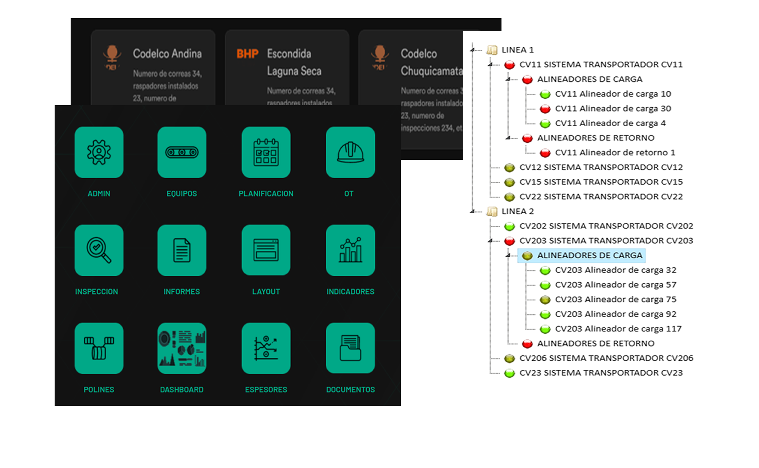Select CV11 Alineador de carga 30
This screenshot has width=759, height=468.
coord(613,108)
